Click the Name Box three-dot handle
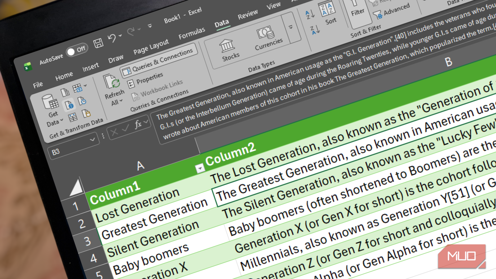 point(103,136)
